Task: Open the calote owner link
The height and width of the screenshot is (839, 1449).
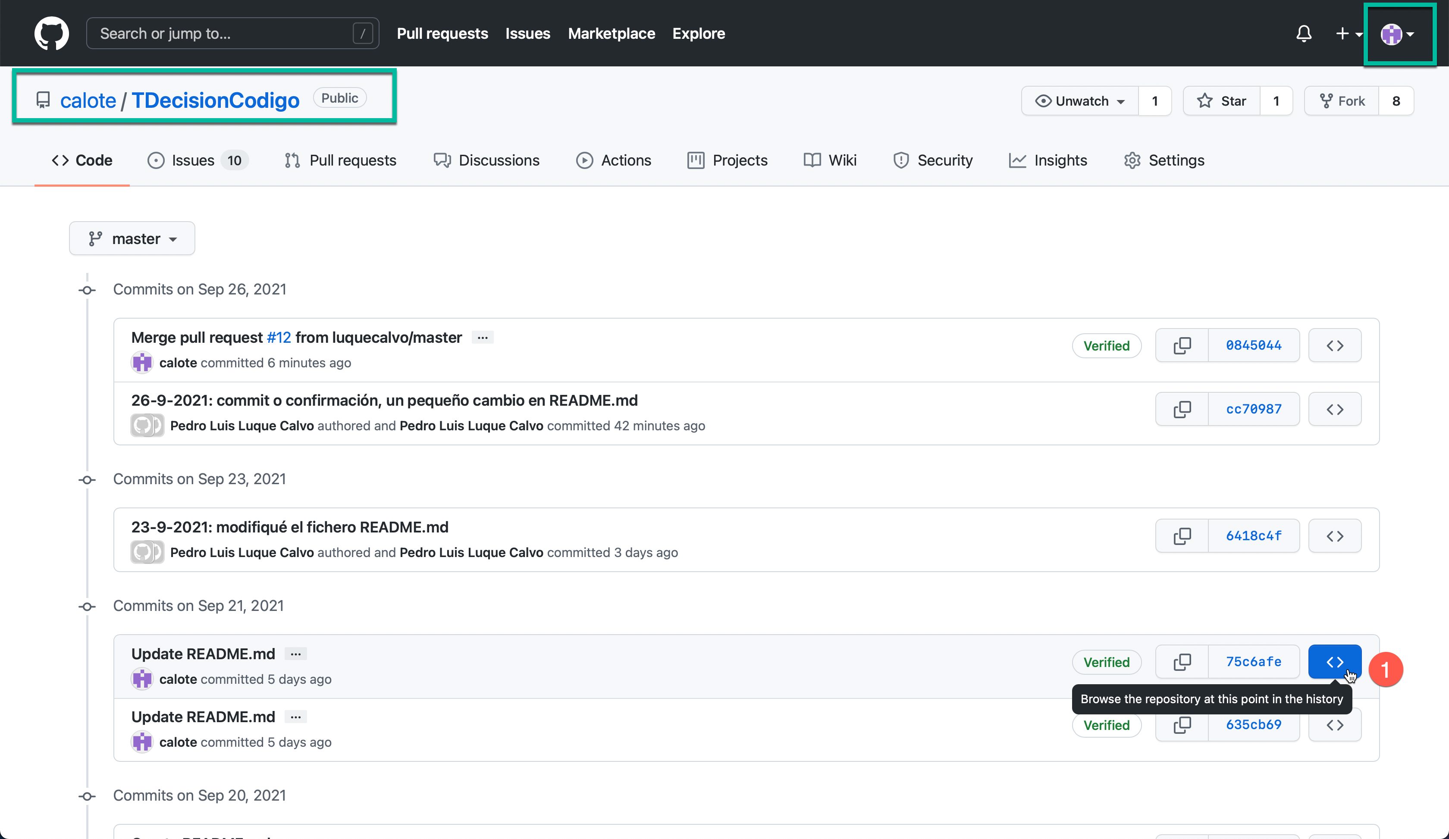Action: coord(88,100)
